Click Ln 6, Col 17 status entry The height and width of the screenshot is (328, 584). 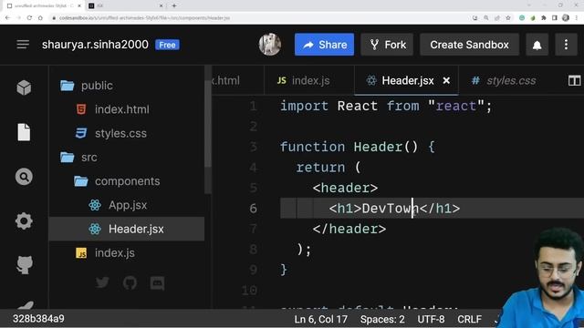point(320,319)
